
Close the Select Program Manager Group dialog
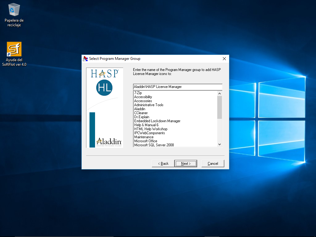point(224,59)
